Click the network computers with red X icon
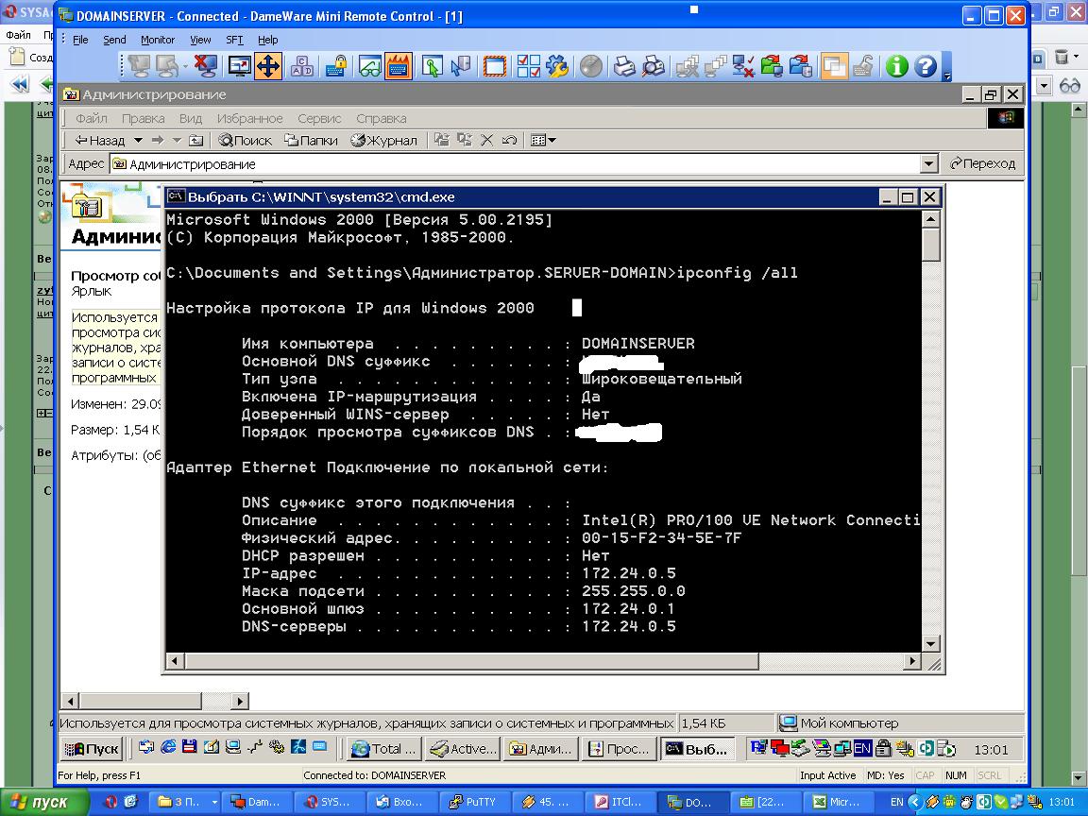 [743, 67]
